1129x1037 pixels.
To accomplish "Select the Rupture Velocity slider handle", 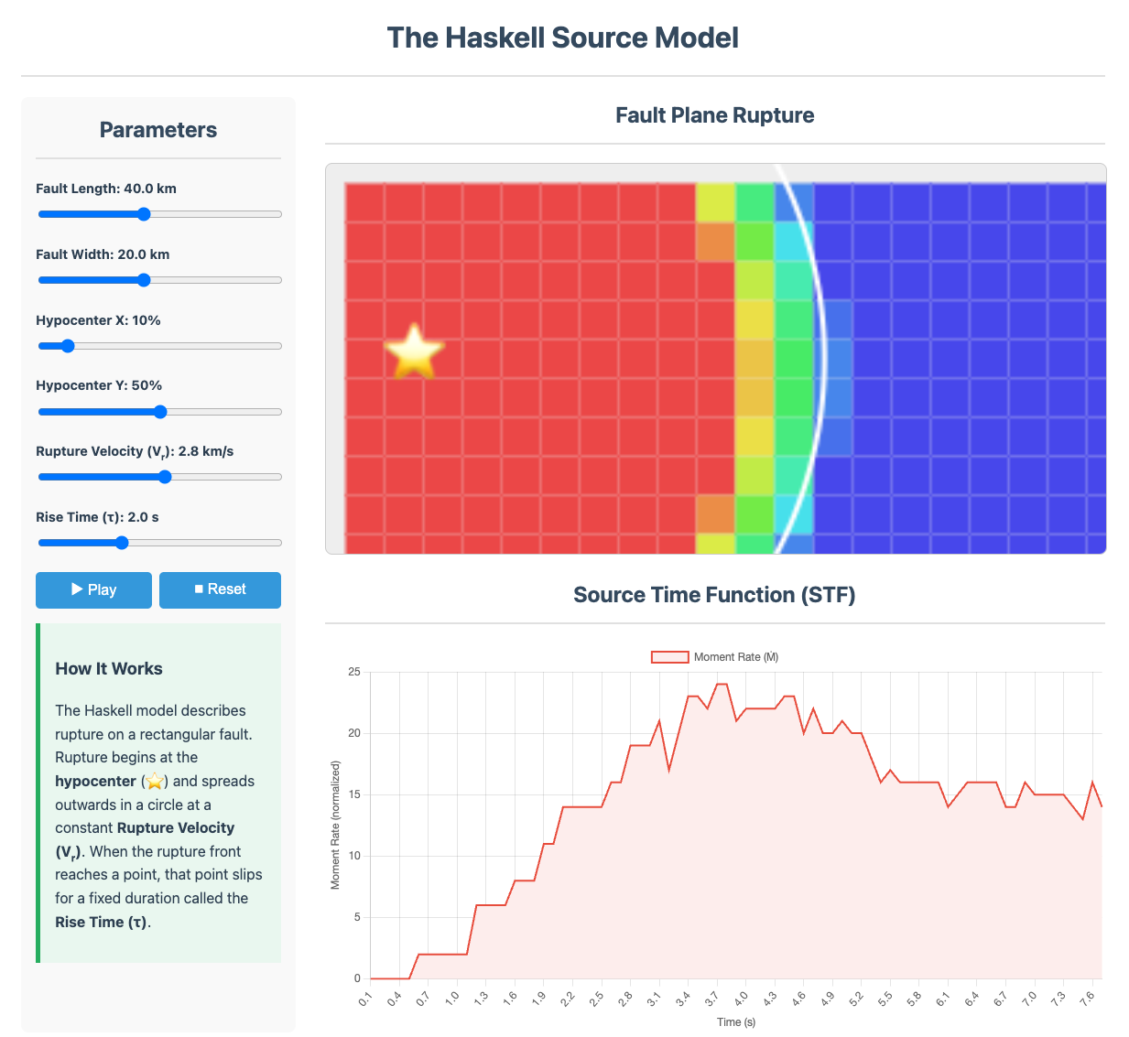I will [164, 477].
